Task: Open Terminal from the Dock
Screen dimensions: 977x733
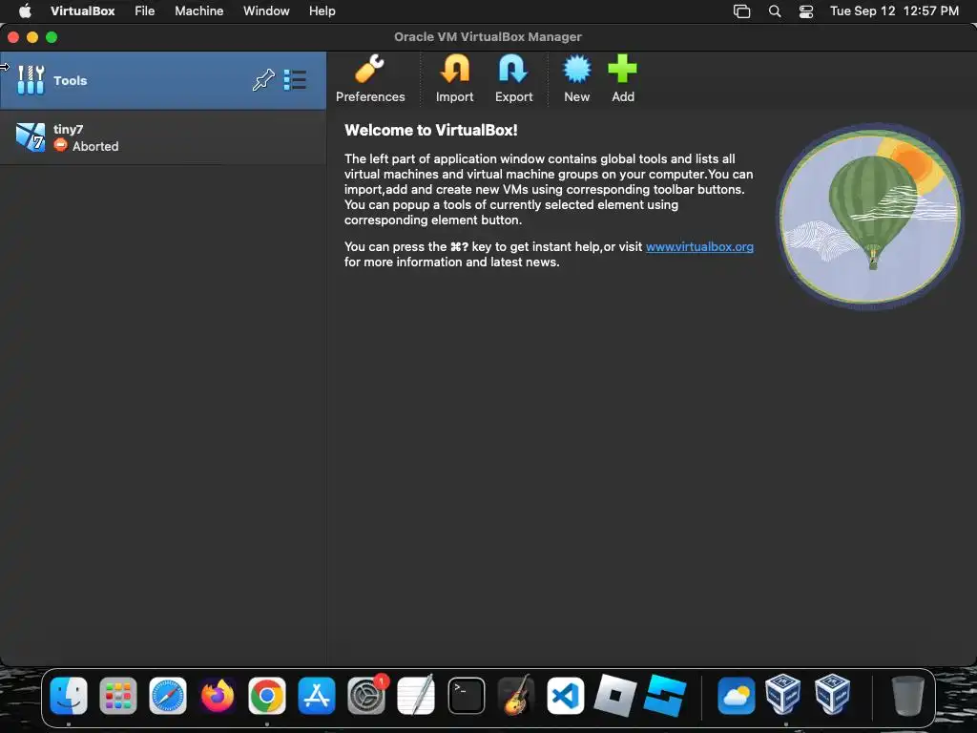Action: click(x=466, y=696)
